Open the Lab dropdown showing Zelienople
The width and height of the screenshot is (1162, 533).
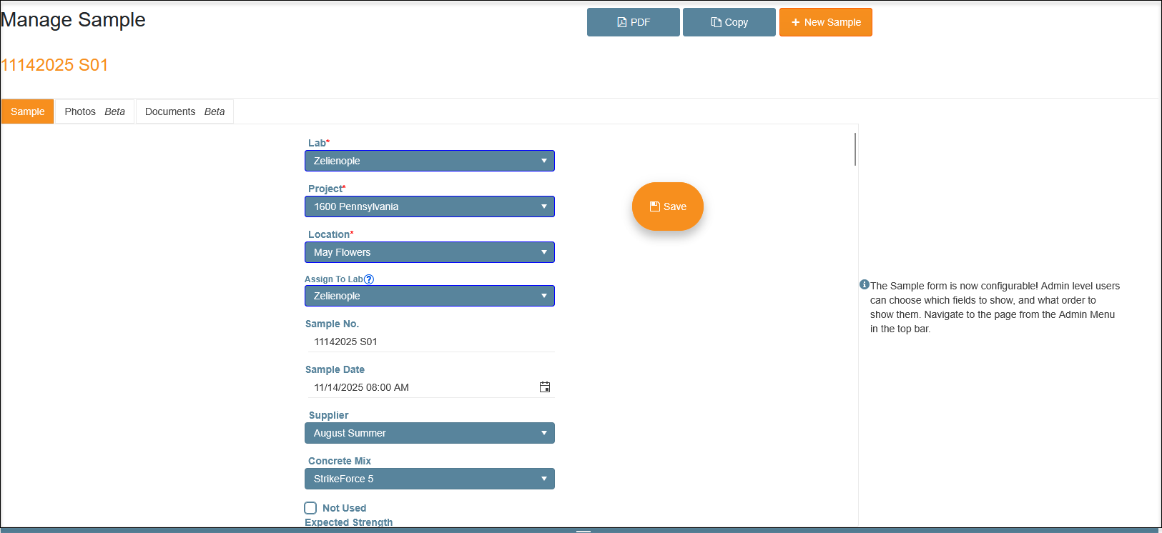click(429, 161)
